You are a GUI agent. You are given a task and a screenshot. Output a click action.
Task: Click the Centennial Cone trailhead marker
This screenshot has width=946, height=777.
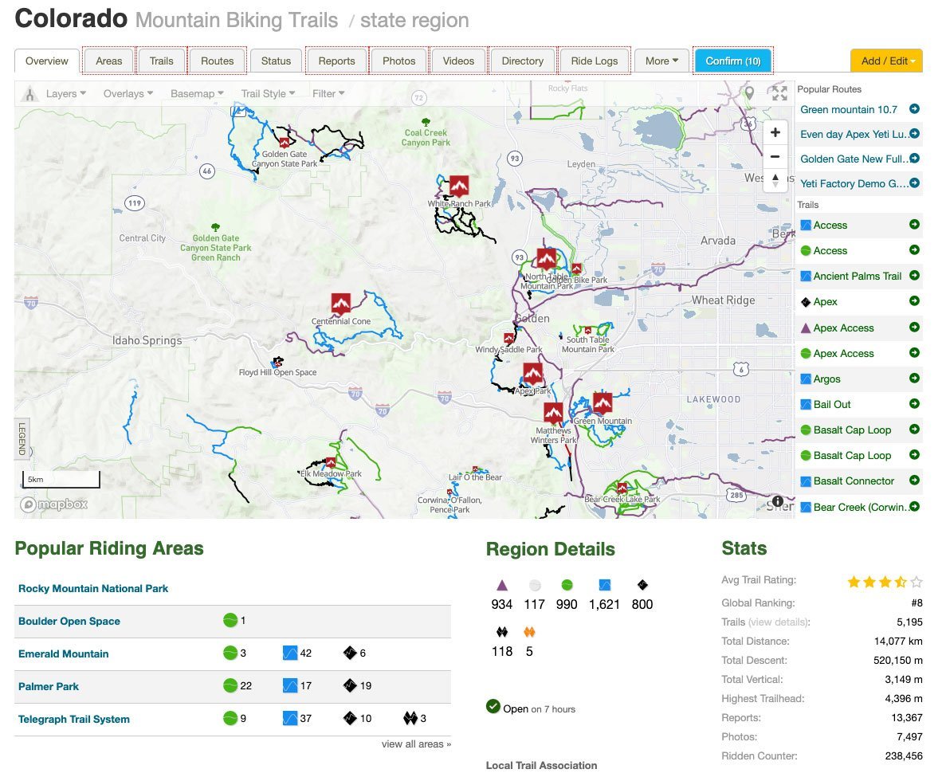coord(341,304)
